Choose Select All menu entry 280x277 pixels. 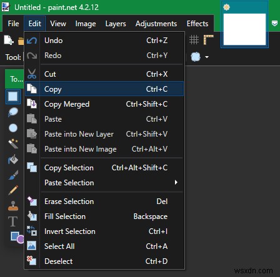pyautogui.click(x=104, y=246)
